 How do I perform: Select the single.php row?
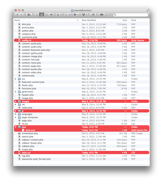coord(82,149)
